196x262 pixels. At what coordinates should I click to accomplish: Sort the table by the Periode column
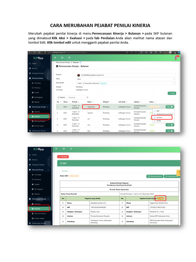coord(76,102)
